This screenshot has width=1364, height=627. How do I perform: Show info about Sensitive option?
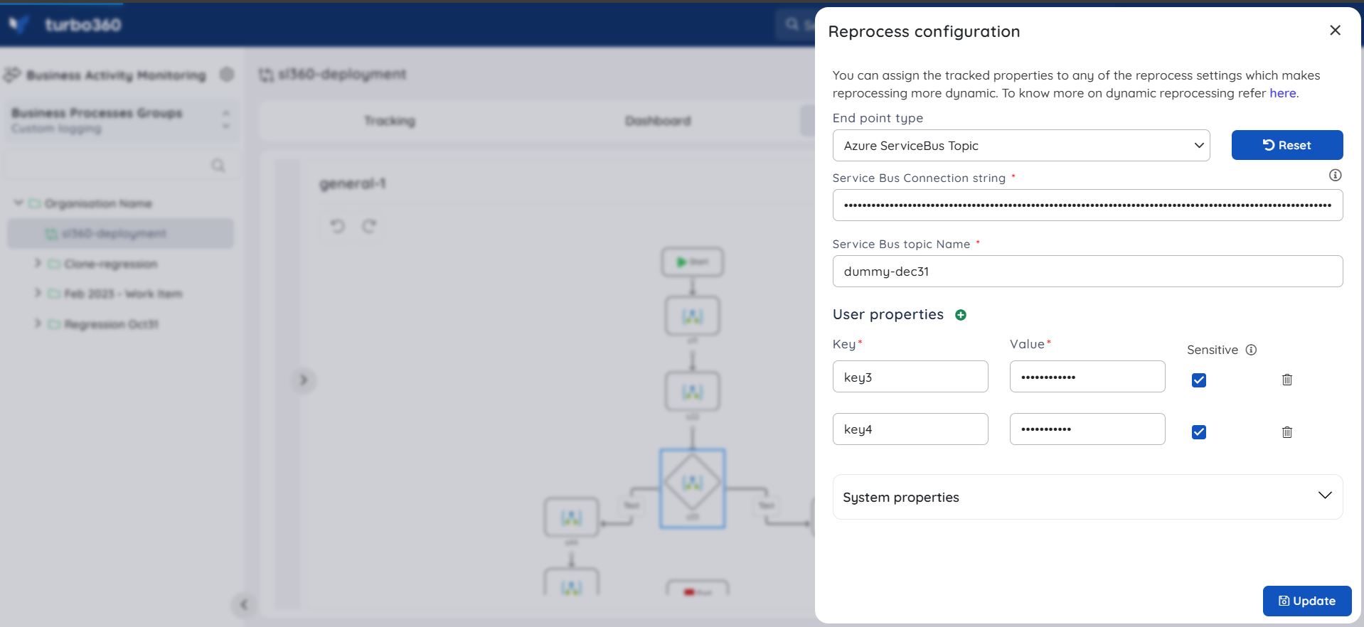point(1251,350)
